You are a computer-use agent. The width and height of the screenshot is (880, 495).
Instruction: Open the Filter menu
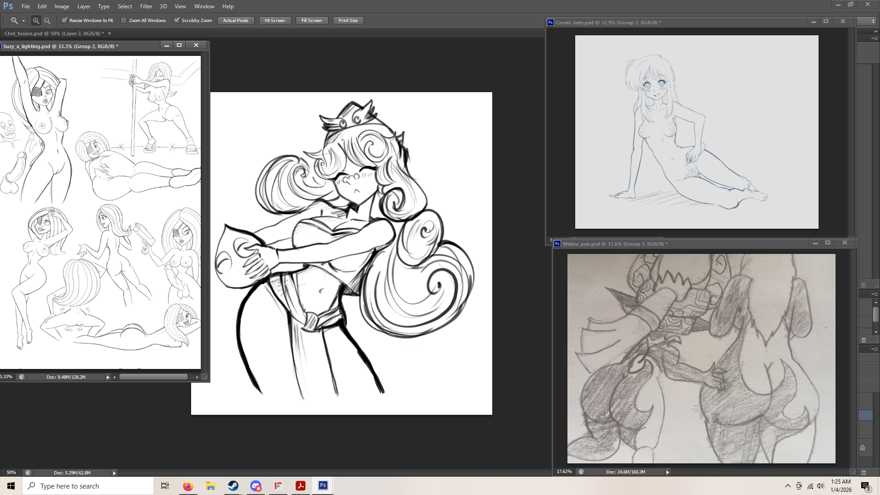click(146, 6)
